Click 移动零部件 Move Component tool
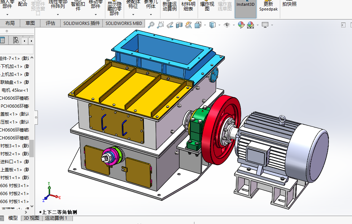The width and height of the screenshot is (352, 224). pyautogui.click(x=96, y=4)
